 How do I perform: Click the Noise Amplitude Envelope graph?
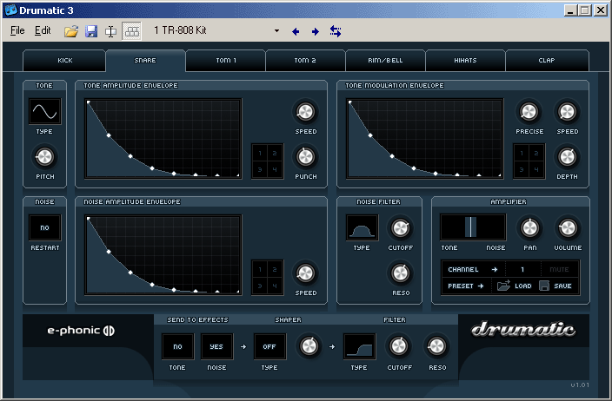click(163, 255)
